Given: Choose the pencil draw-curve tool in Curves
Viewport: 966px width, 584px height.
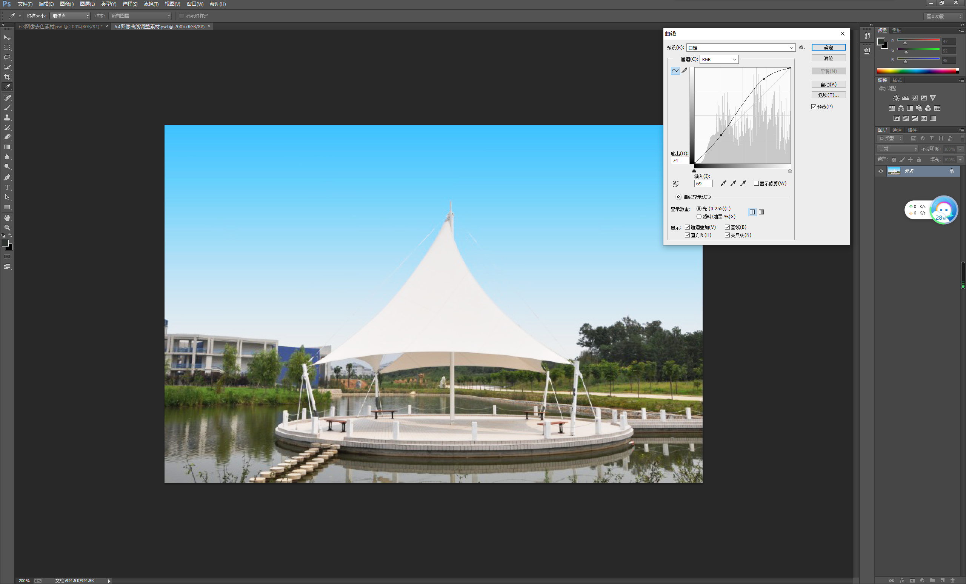Looking at the screenshot, I should pyautogui.click(x=685, y=71).
